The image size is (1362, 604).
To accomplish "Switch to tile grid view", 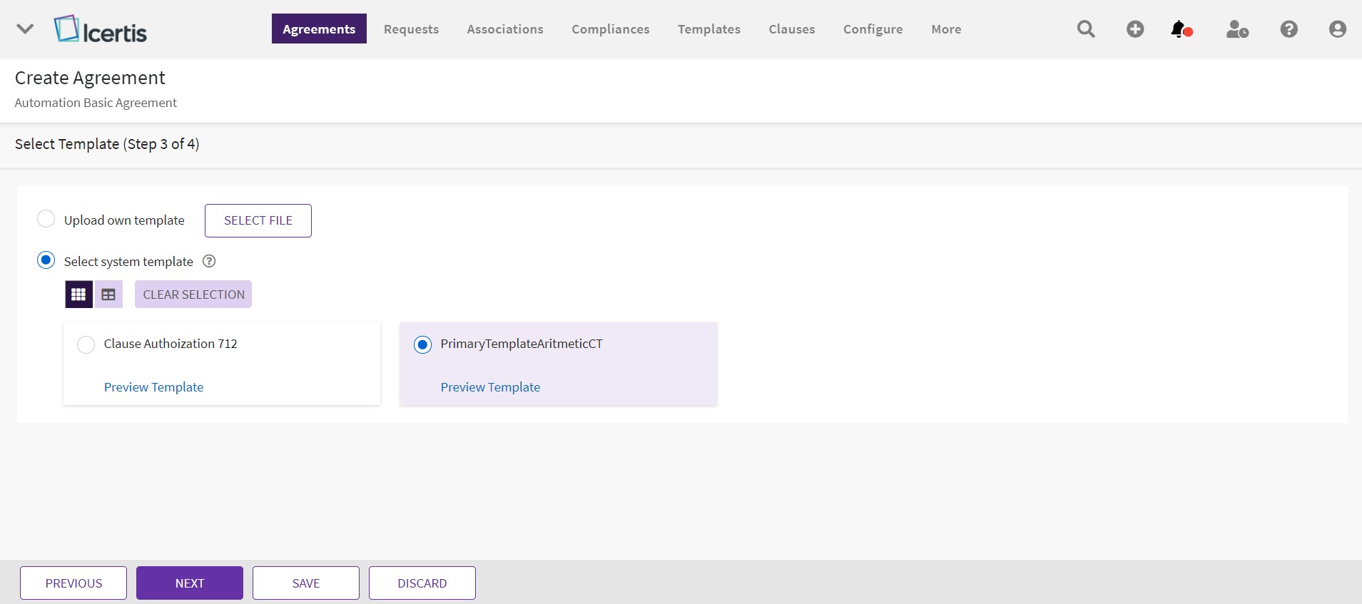I will [78, 295].
